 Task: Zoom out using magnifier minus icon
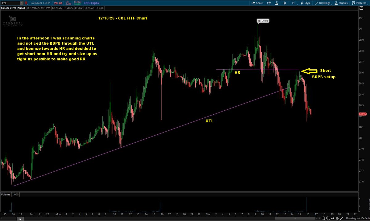[323, 218]
